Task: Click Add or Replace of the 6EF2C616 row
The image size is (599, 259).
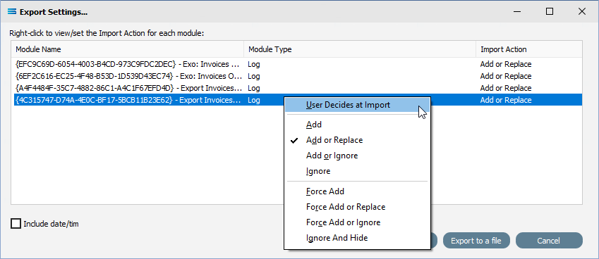Action: click(506, 76)
